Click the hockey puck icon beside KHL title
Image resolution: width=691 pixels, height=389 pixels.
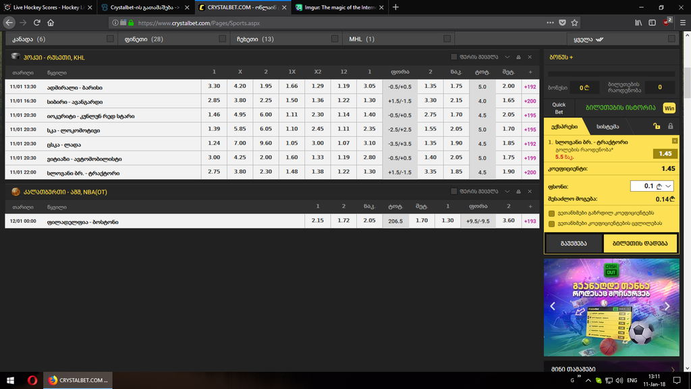point(16,57)
